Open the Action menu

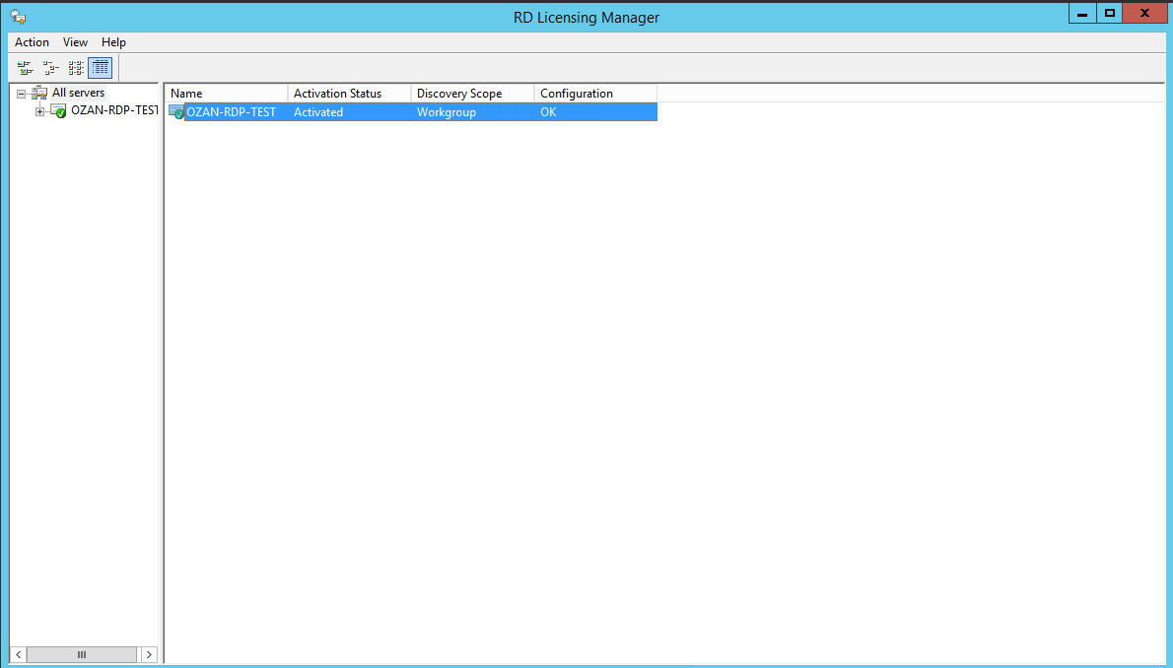point(32,42)
